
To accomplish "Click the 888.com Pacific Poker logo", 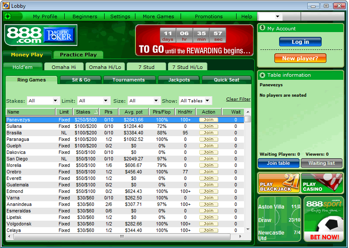I will pos(41,35).
